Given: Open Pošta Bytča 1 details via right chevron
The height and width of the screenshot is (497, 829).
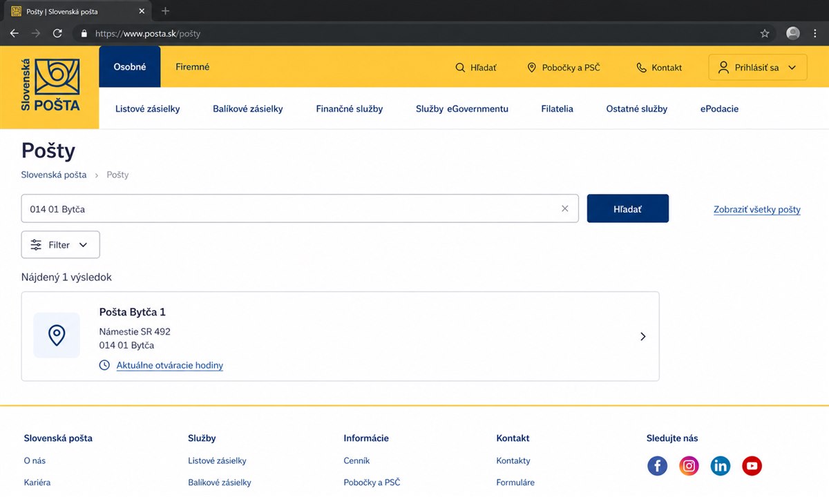Looking at the screenshot, I should click(x=643, y=336).
